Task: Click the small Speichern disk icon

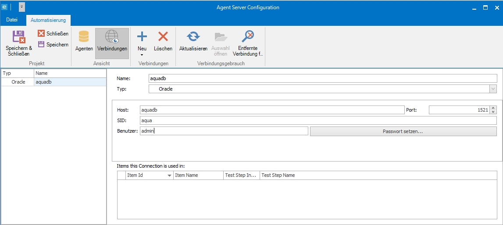Action: click(x=41, y=44)
